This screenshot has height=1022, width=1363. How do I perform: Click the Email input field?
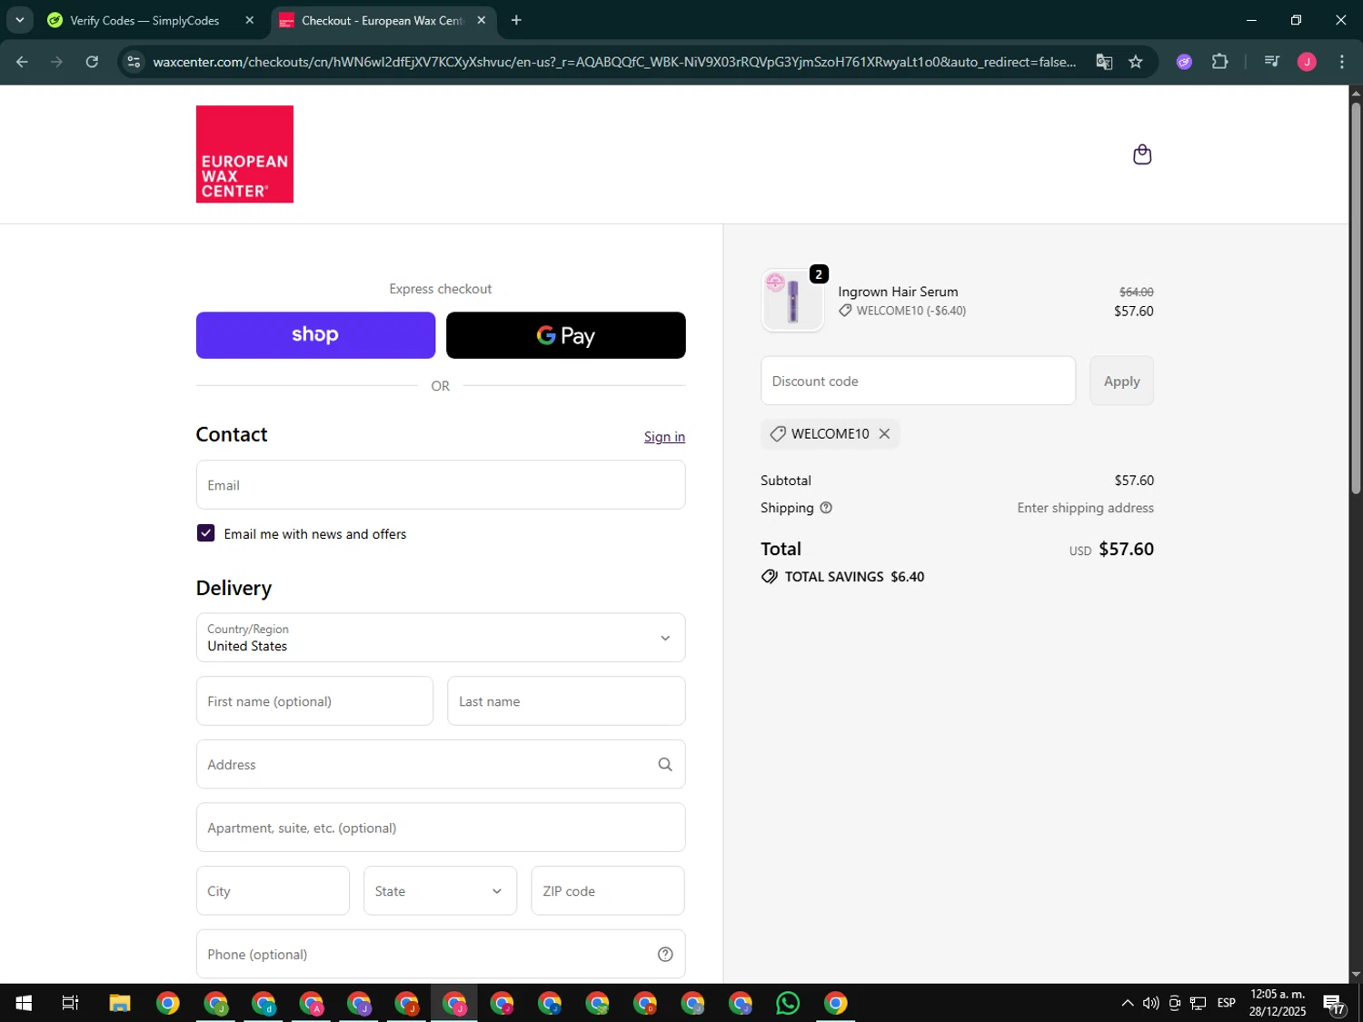[441, 485]
